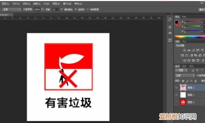Hide layer 图层 2 via eye icon

point(177,87)
